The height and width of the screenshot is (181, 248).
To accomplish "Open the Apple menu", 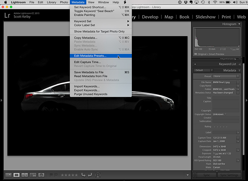I will point(6,2).
